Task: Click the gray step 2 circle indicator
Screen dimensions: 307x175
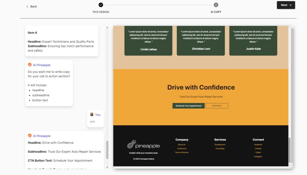Action: pyautogui.click(x=216, y=5)
